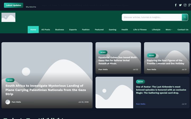Open the Google Plus social icon

coord(189,5)
